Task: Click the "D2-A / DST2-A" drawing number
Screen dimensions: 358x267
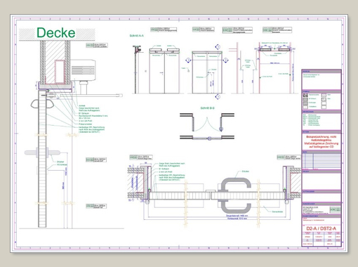Action: click(321, 228)
